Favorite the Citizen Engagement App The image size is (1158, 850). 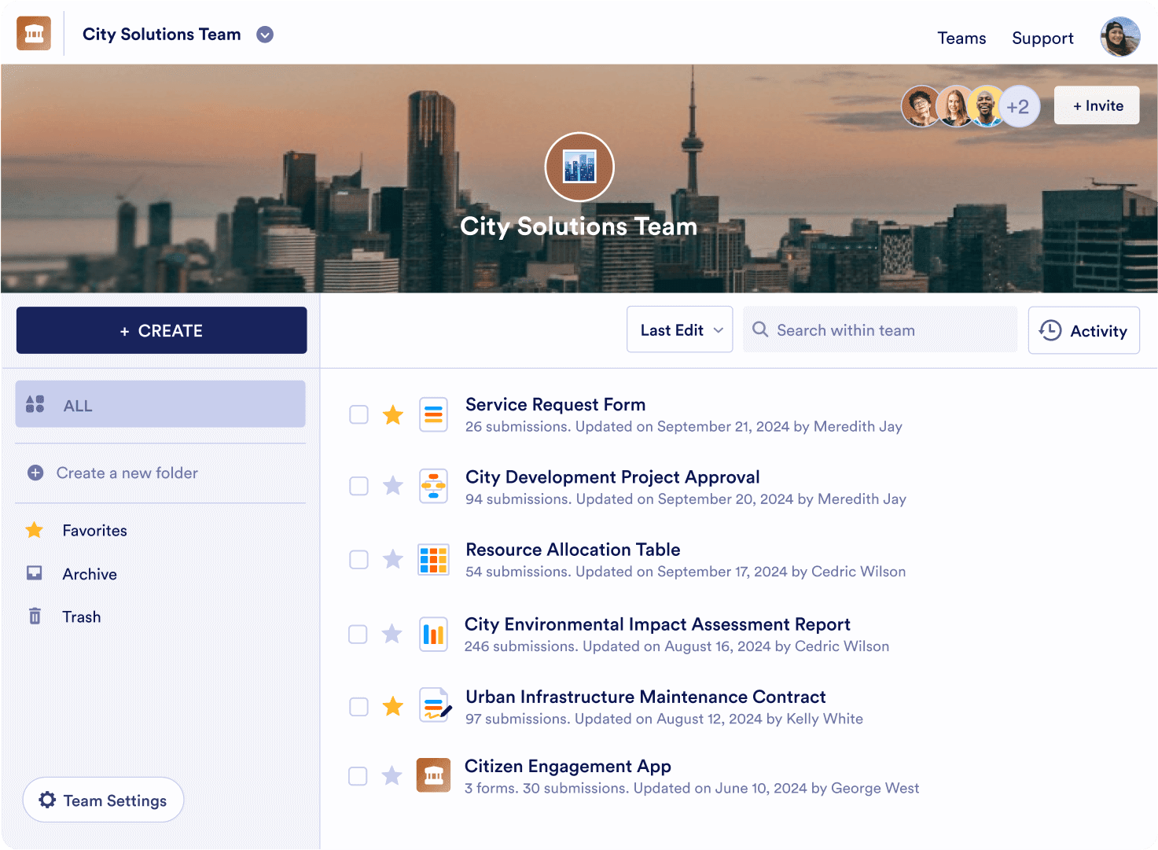tap(392, 775)
